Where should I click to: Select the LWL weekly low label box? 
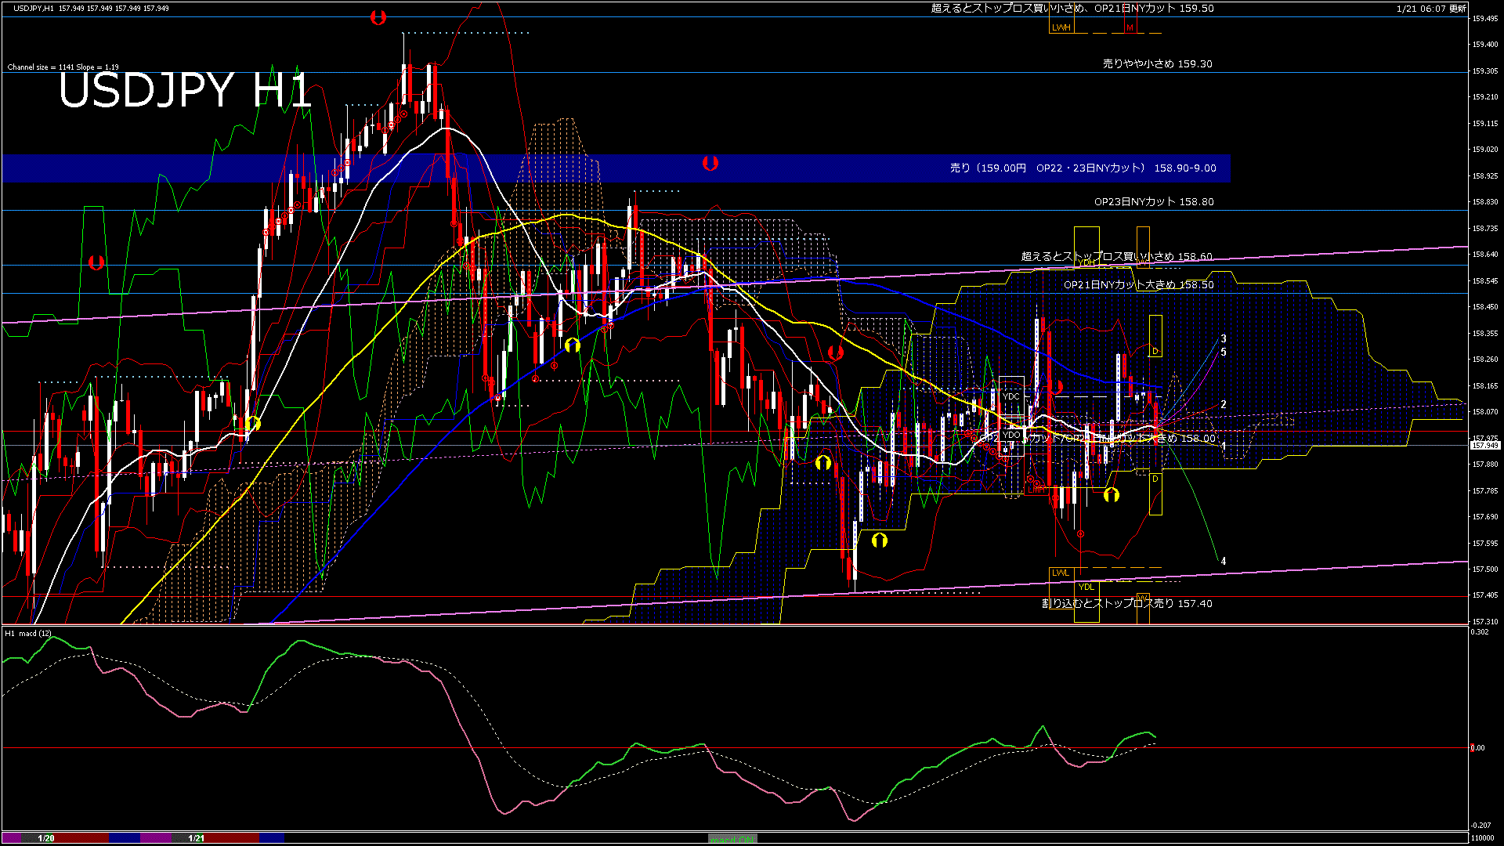(1061, 573)
